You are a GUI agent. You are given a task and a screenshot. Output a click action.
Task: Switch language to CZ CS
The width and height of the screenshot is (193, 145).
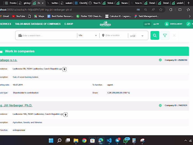[x=147, y=24]
